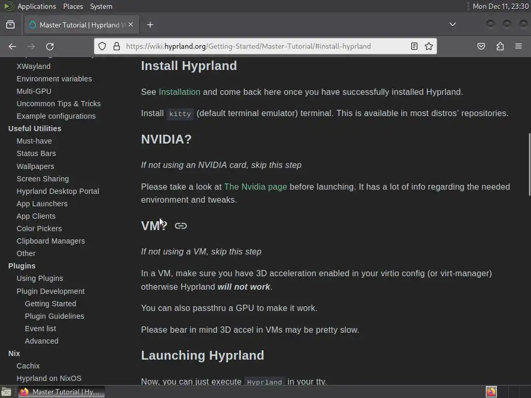Open the Firefox View icon
This screenshot has width=531, height=398.
point(10,25)
